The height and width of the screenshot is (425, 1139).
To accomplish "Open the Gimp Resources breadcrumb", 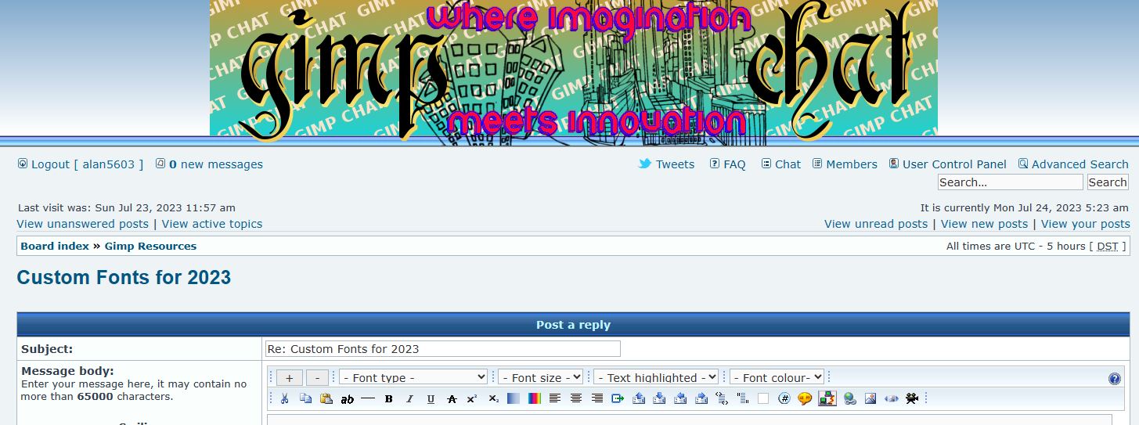I will tap(150, 246).
